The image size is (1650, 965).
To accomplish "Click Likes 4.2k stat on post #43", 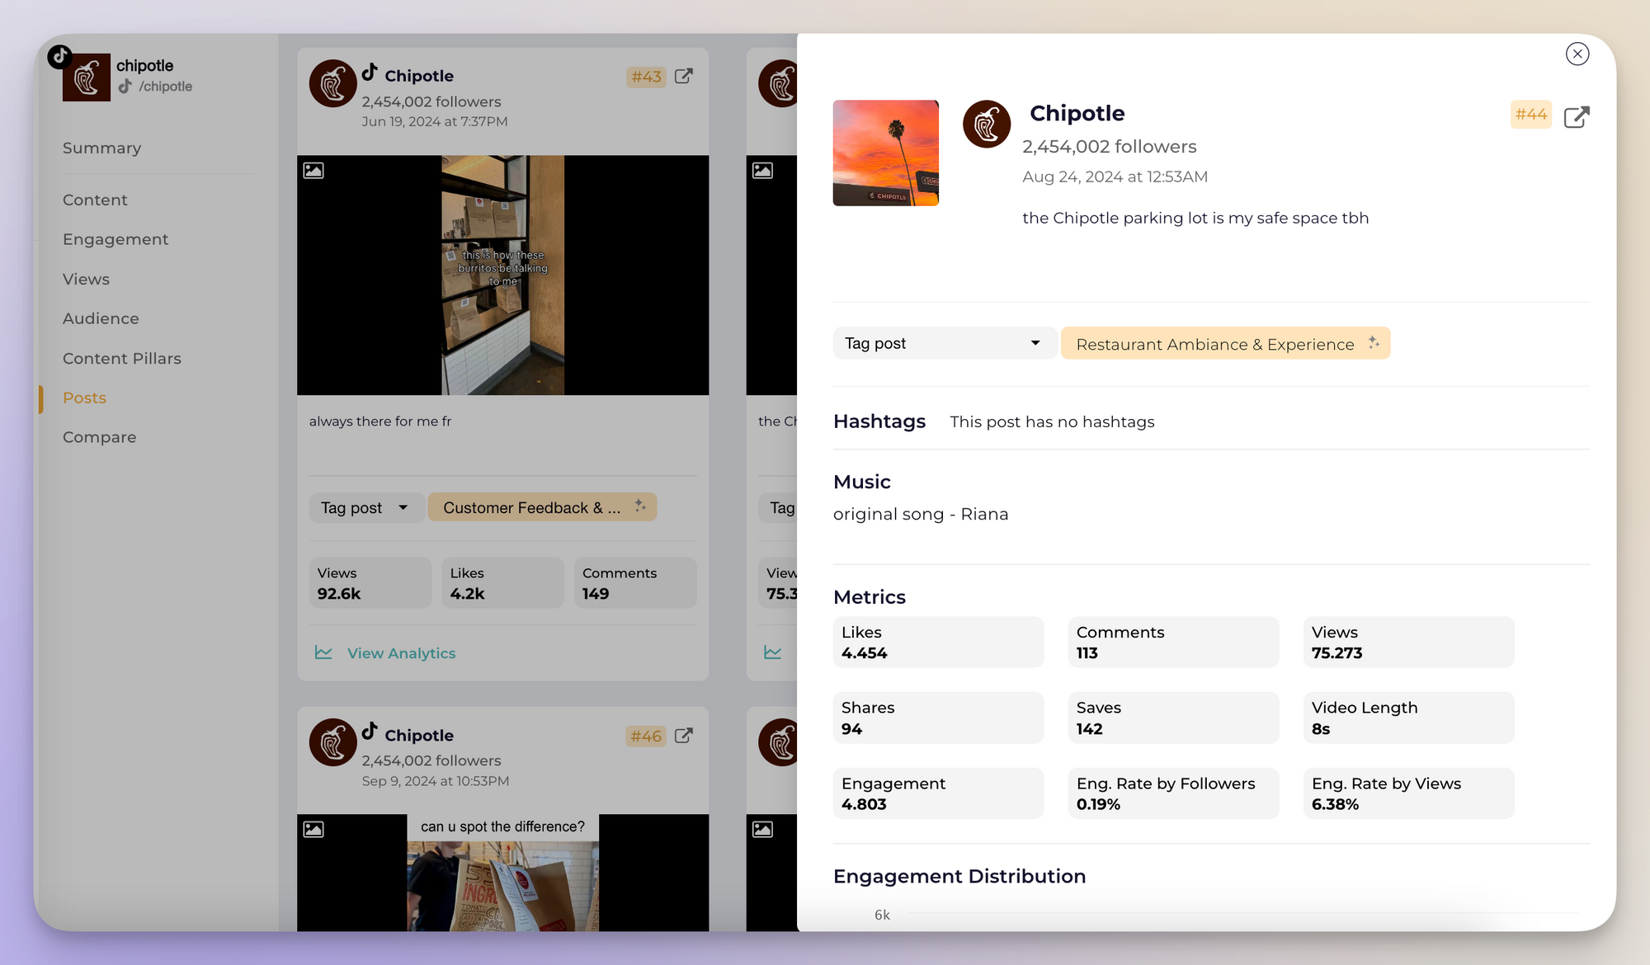I will [502, 583].
